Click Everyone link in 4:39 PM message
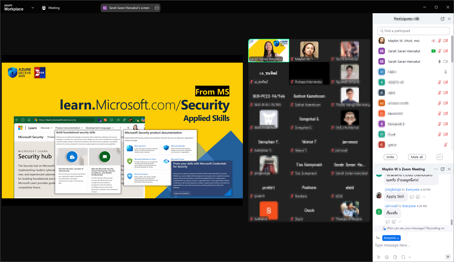This screenshot has width=454, height=262. (x=409, y=206)
